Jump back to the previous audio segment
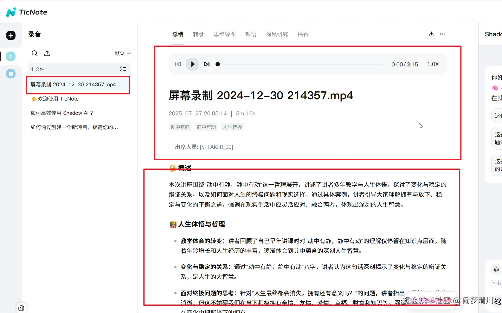This screenshot has width=502, height=313. pyautogui.click(x=178, y=64)
